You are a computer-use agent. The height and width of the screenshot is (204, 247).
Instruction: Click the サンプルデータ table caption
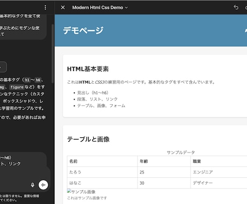click(x=181, y=152)
